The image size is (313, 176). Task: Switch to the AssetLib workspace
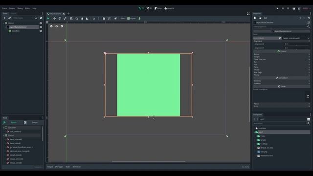[169, 8]
